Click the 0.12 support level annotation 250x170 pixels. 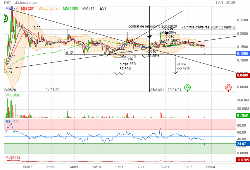(70, 53)
